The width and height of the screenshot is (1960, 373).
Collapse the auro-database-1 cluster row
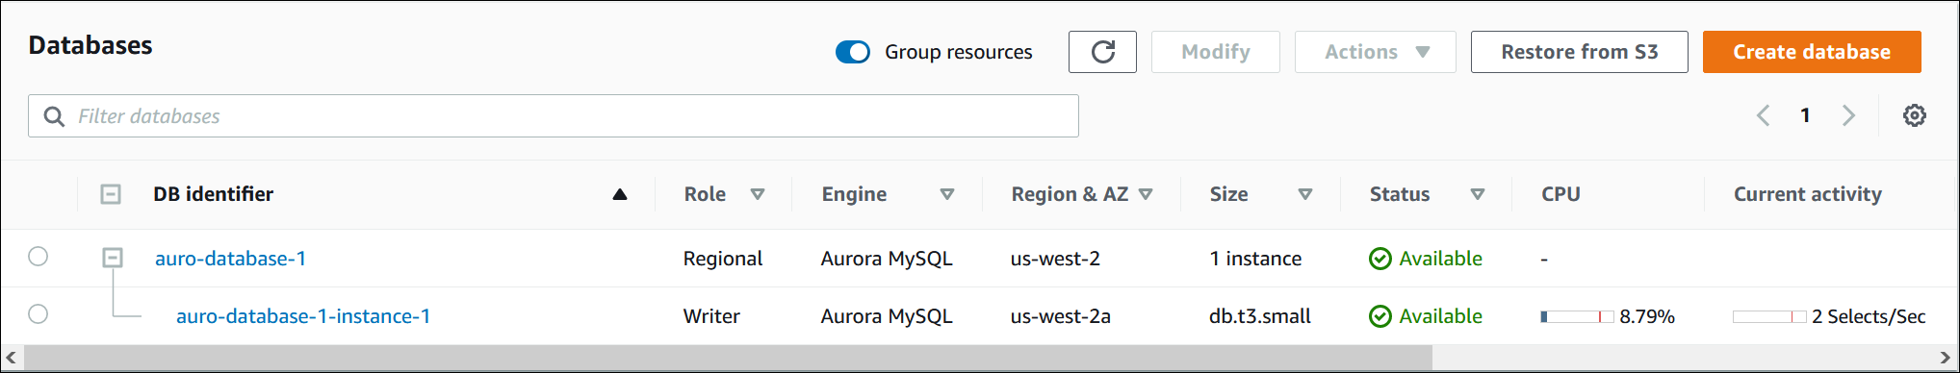click(113, 258)
